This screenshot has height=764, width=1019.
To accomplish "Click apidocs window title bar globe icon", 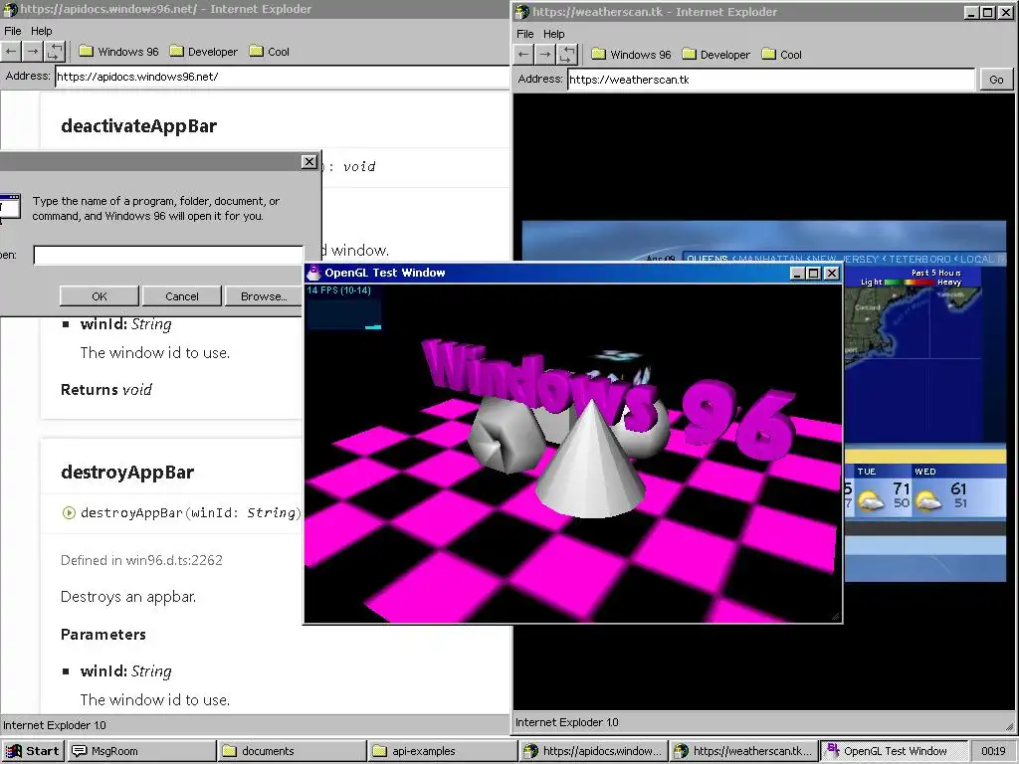I will [x=10, y=9].
